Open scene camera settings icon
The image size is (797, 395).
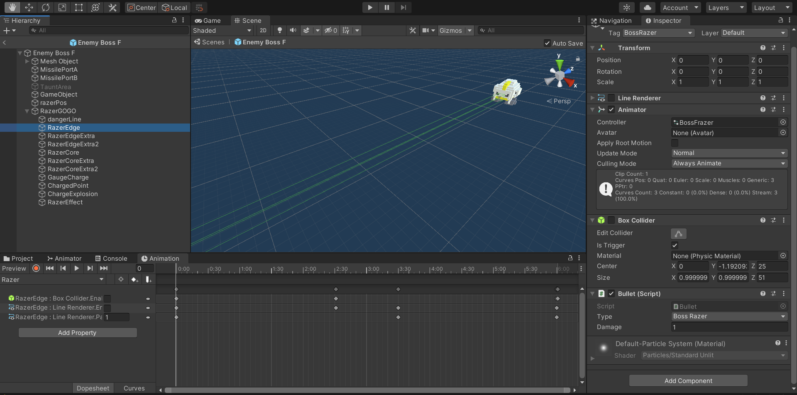[425, 30]
